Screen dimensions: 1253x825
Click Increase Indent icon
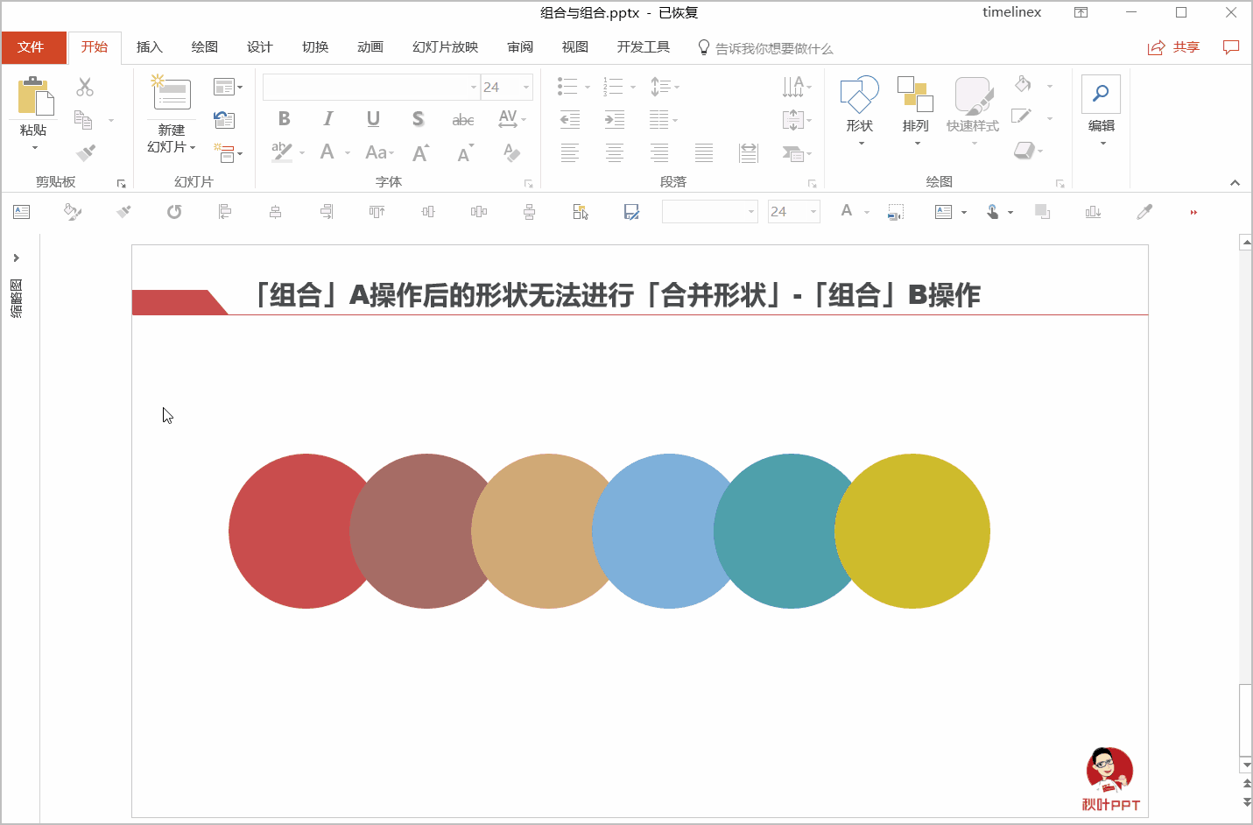(615, 120)
